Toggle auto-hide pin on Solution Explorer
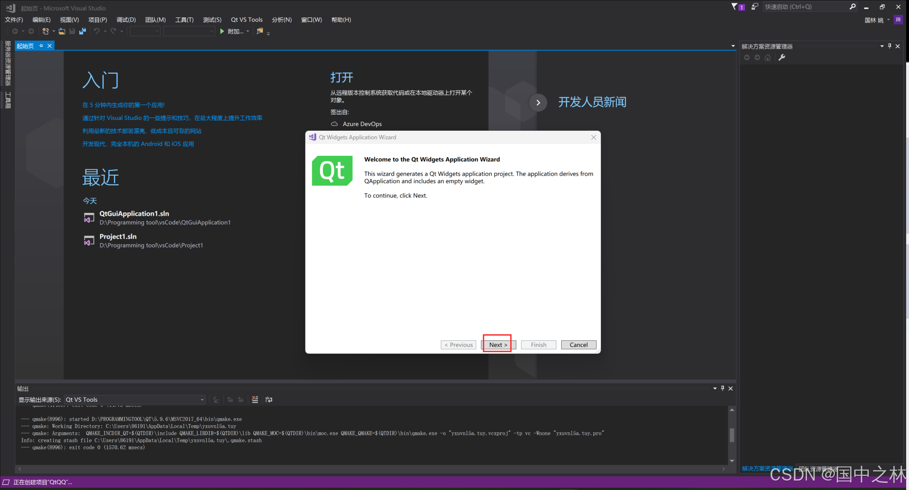909x490 pixels. click(x=890, y=46)
